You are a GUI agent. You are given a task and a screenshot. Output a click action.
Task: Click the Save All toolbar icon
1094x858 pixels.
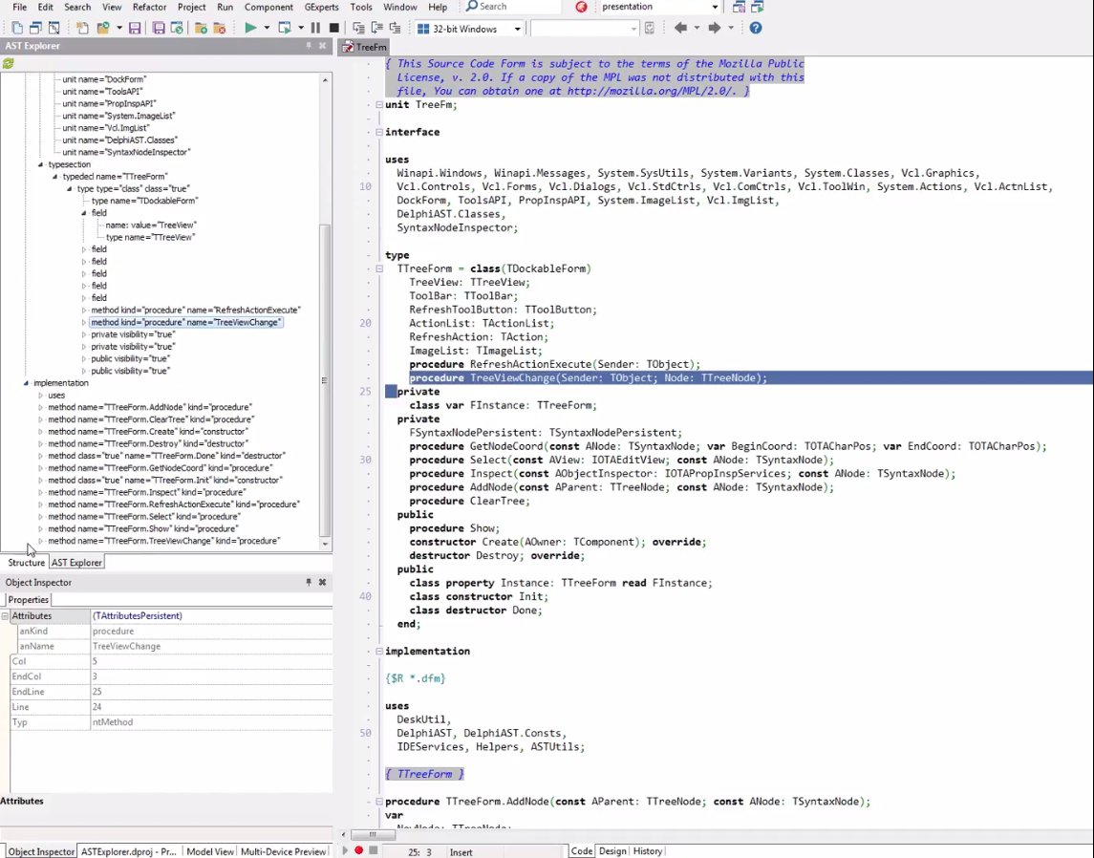[159, 28]
